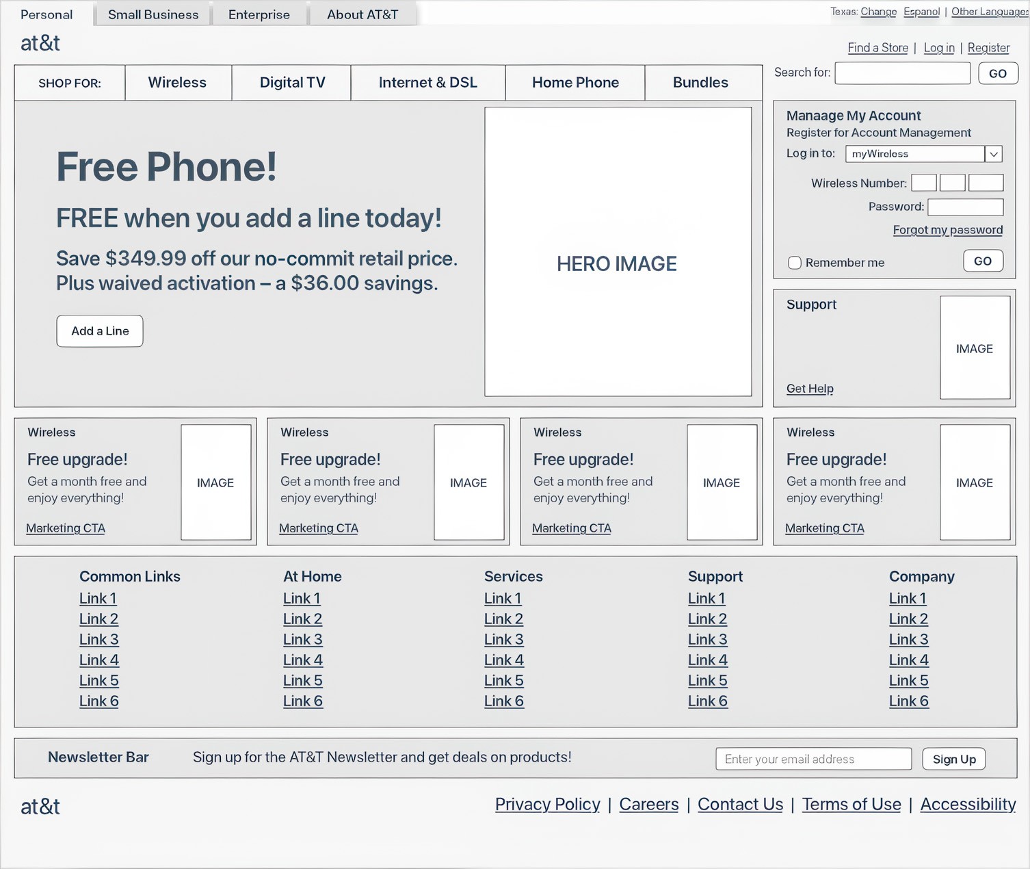Screen dimensions: 1030x869
Task: Switch to the Small Business tab
Action: (x=153, y=14)
